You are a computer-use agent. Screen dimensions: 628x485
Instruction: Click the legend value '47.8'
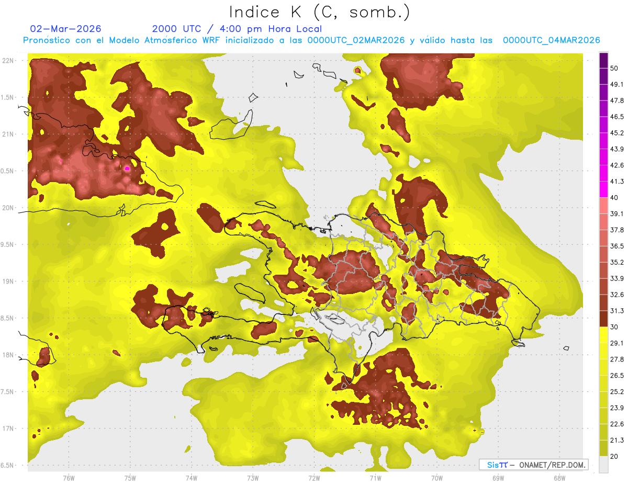tap(617, 101)
